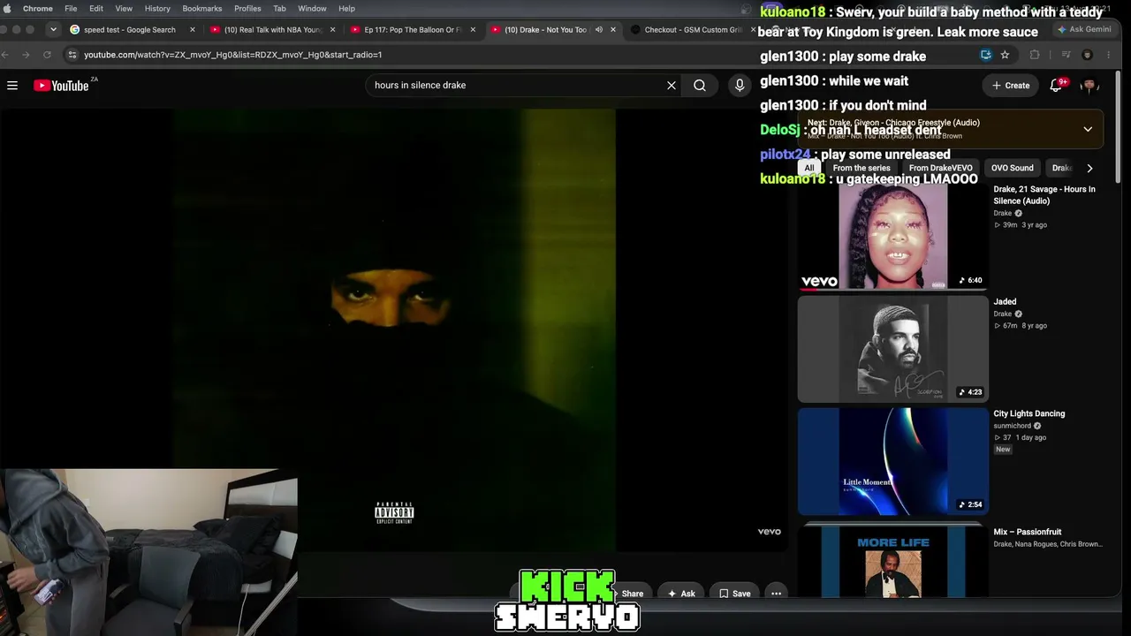Click the YouTube search magnifier button
The height and width of the screenshot is (636, 1131).
pos(700,86)
